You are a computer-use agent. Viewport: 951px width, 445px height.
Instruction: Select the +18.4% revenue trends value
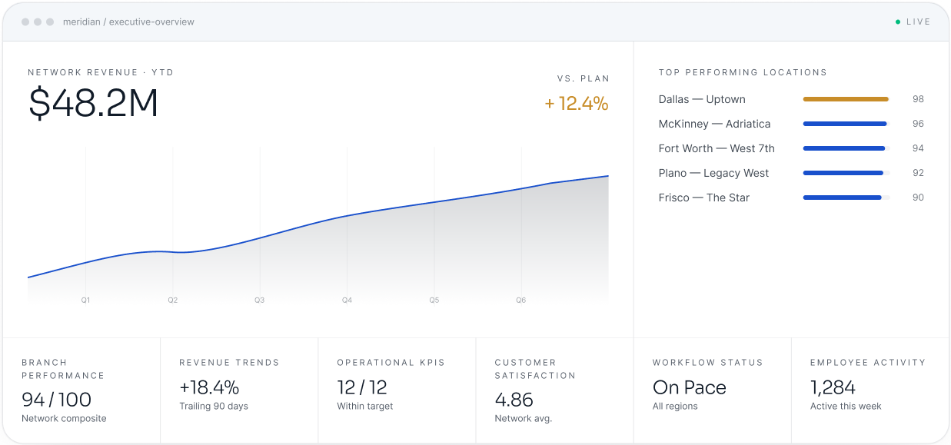point(209,387)
